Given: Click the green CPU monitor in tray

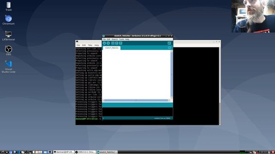Looking at the screenshot, I should click(242, 152).
